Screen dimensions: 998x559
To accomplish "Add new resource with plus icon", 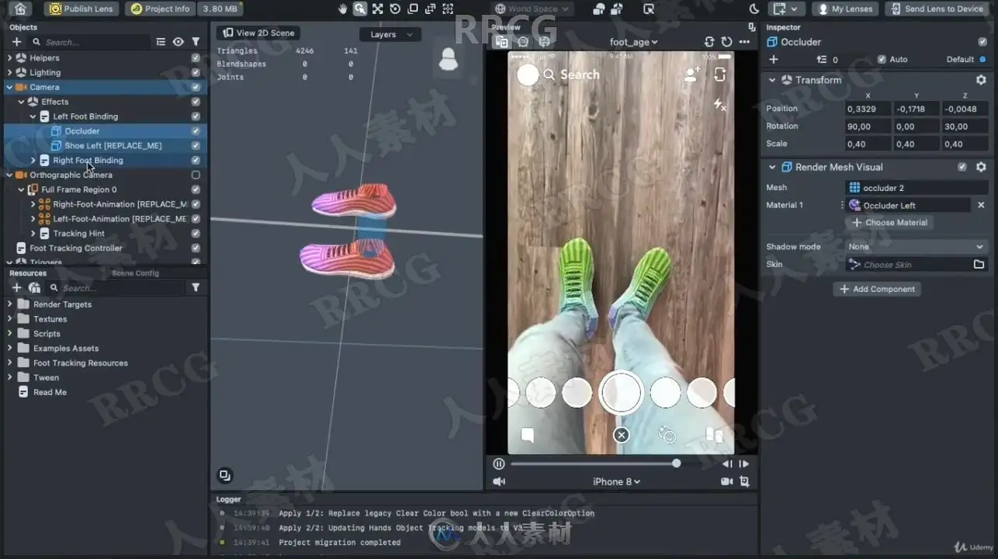I will [x=16, y=287].
